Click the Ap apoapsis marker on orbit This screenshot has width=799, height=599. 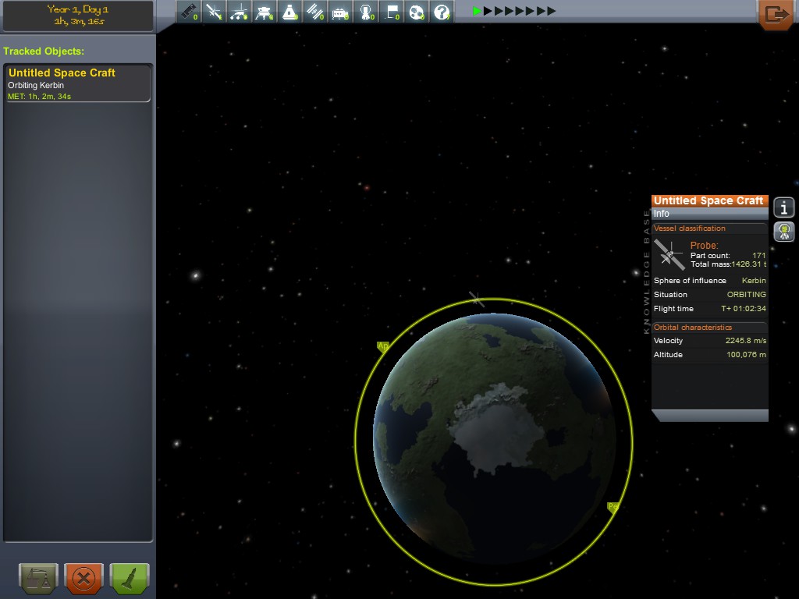[382, 346]
